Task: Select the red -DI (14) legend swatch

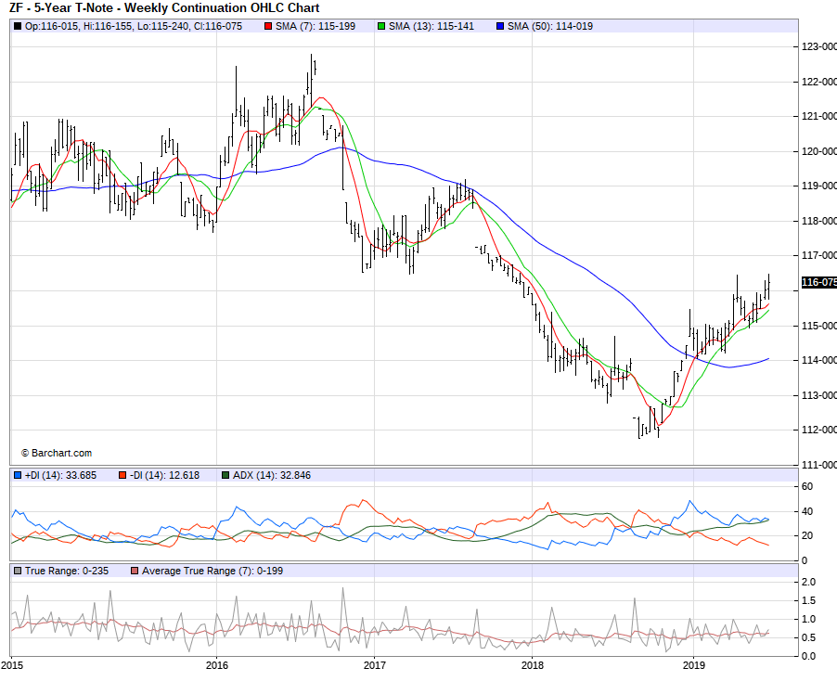Action: point(122,475)
